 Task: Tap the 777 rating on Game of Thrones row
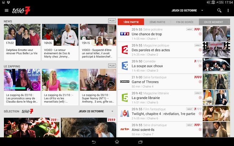198,77
